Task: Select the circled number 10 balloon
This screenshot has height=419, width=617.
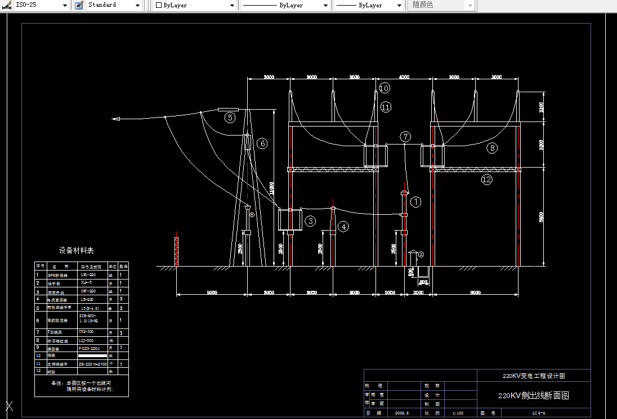Action: click(x=384, y=88)
